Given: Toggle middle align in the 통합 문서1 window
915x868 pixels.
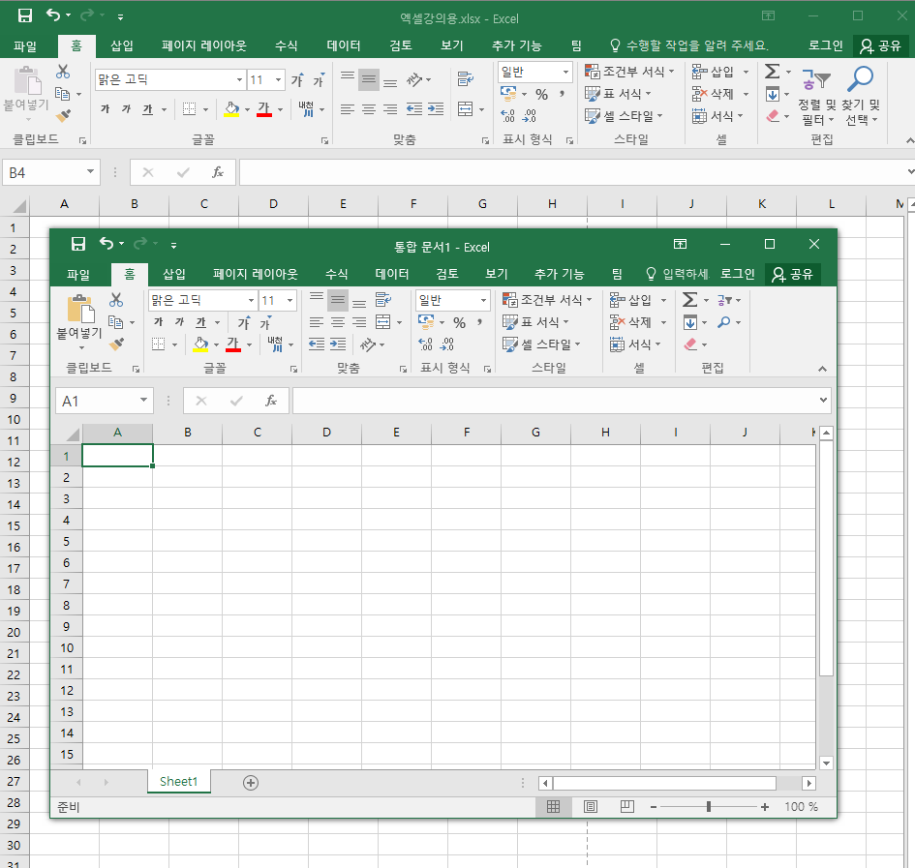Looking at the screenshot, I should click(x=338, y=300).
